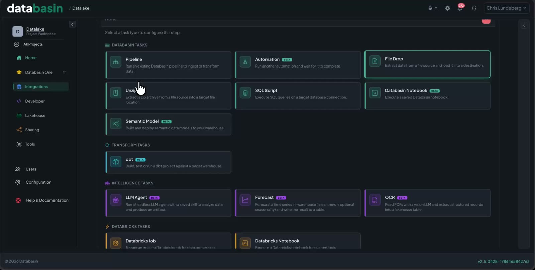Click the databasin logo
The height and width of the screenshot is (270, 535).
pos(35,8)
